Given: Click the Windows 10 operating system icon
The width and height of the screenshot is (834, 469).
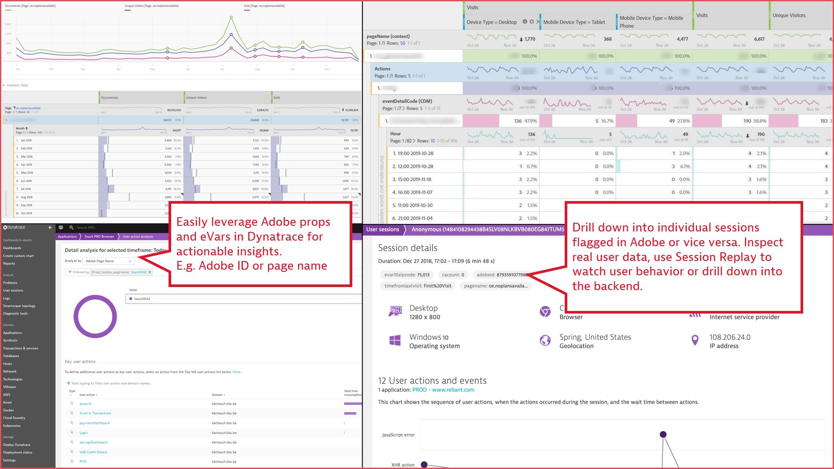Looking at the screenshot, I should pyautogui.click(x=395, y=340).
